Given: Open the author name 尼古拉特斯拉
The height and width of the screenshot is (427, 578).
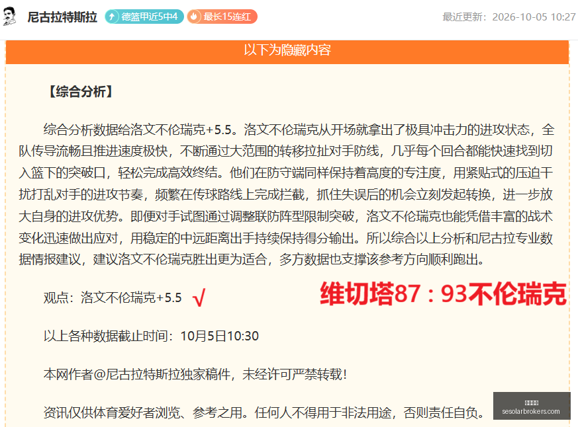Looking at the screenshot, I should pyautogui.click(x=62, y=17).
